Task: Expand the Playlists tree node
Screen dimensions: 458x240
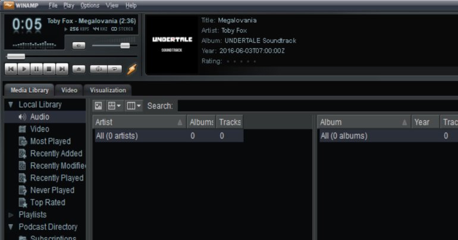Action: click(x=11, y=214)
